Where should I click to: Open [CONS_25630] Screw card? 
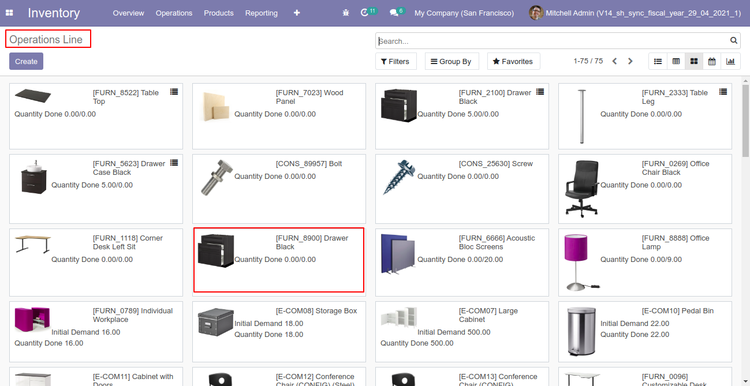point(462,189)
